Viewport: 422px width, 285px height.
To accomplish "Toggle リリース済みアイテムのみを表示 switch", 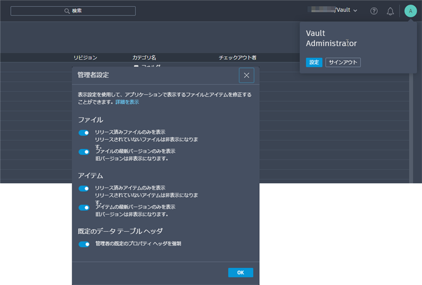I will tap(84, 188).
